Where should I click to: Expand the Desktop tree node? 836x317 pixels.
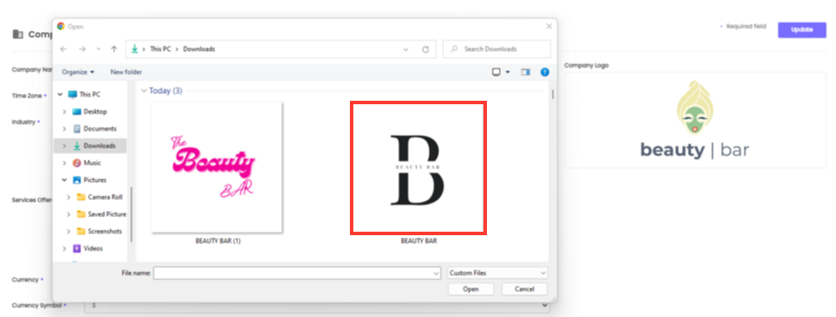[x=64, y=111]
